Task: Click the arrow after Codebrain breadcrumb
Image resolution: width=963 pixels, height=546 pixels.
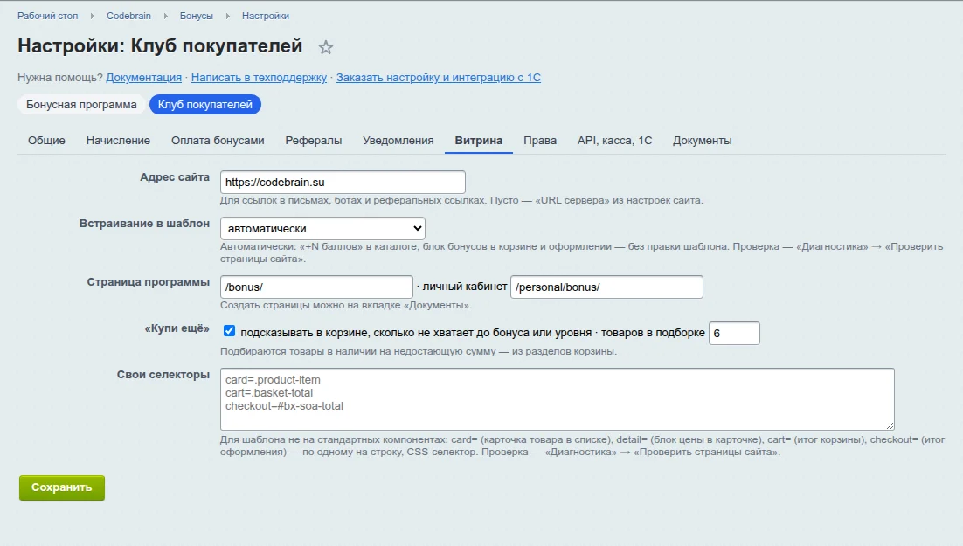Action: (x=165, y=16)
